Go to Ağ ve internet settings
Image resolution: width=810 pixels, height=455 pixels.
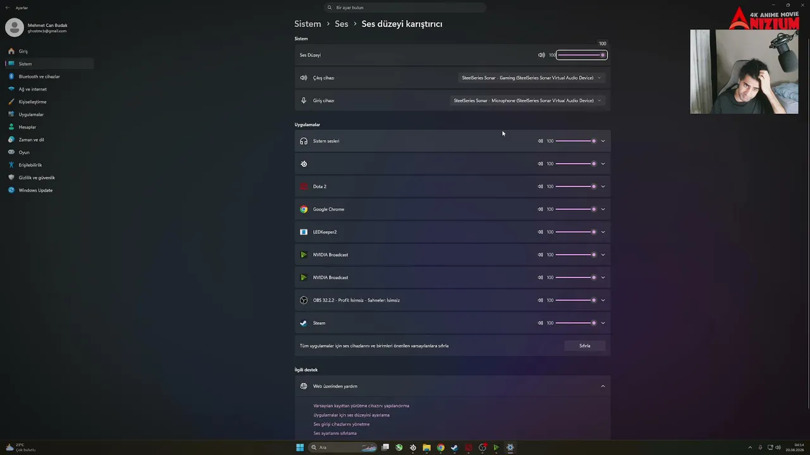point(49,89)
